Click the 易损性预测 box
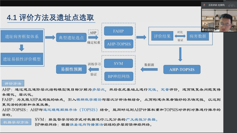Screen dimensions: 237x133 pyautogui.click(x=71, y=69)
